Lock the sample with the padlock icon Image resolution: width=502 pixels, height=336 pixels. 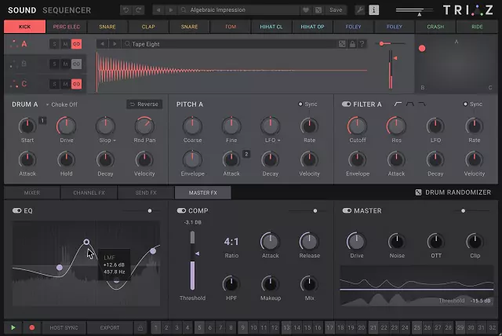[x=352, y=44]
